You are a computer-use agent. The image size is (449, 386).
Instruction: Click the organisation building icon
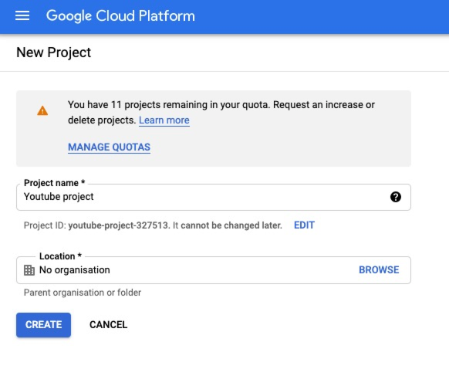[29, 270]
